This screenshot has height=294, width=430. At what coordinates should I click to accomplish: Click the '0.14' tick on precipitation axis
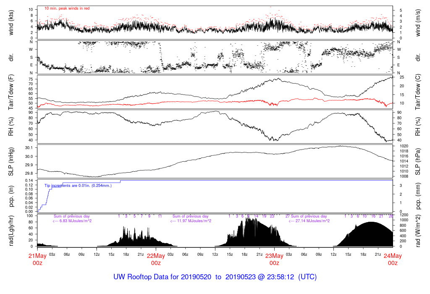click(29, 181)
